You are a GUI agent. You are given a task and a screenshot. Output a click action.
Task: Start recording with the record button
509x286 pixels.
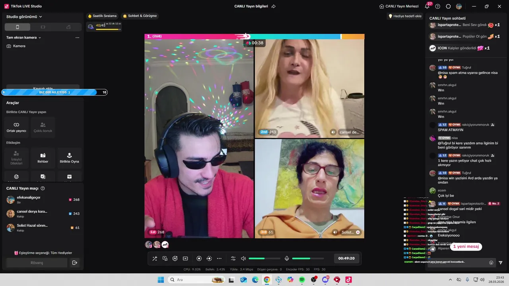(199, 259)
